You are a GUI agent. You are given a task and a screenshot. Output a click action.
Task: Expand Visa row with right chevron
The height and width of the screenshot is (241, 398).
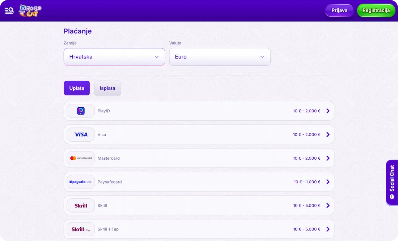[328, 134]
